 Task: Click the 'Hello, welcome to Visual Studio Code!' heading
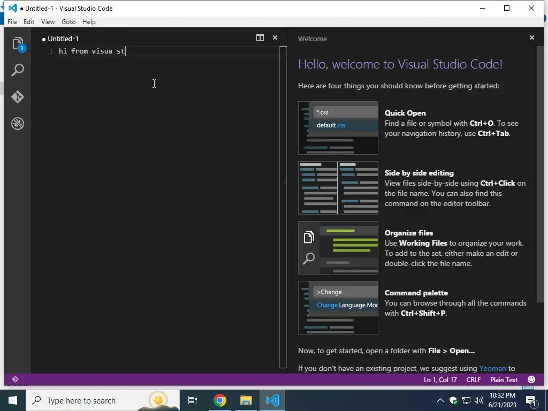[400, 64]
